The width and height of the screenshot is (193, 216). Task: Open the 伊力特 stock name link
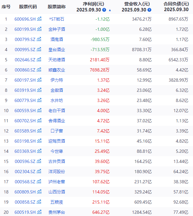pos(57,80)
